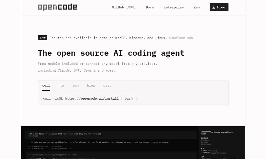Viewport: 266px width, 159px height.
Task: Click the Download now link
Action: click(x=181, y=38)
